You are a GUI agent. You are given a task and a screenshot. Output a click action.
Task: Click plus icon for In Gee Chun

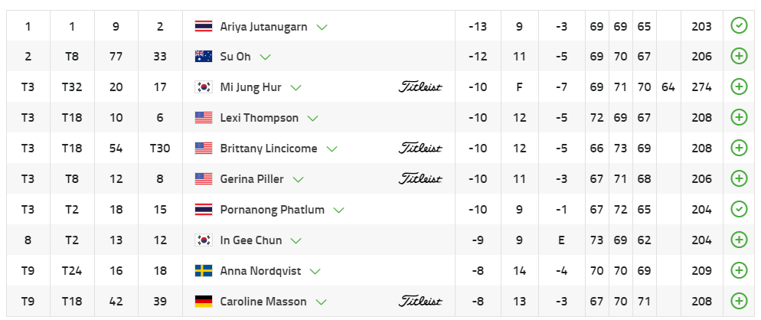point(739,240)
